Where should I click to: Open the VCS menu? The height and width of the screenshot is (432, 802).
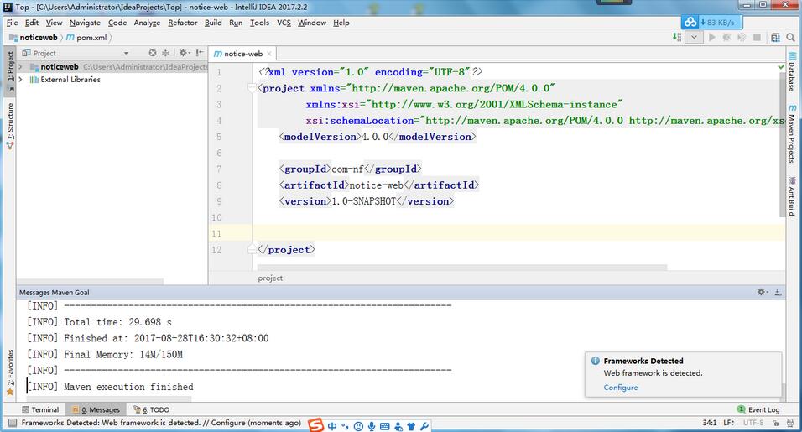point(284,23)
